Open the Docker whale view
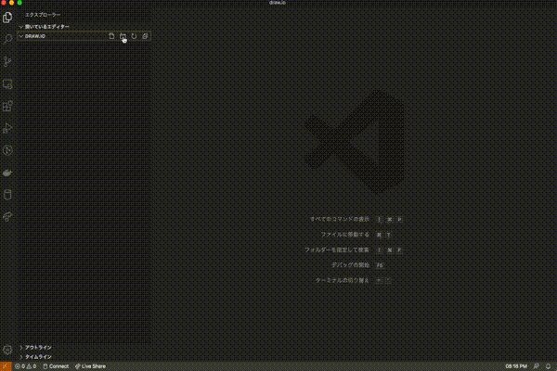The height and width of the screenshot is (371, 557). pyautogui.click(x=7, y=173)
